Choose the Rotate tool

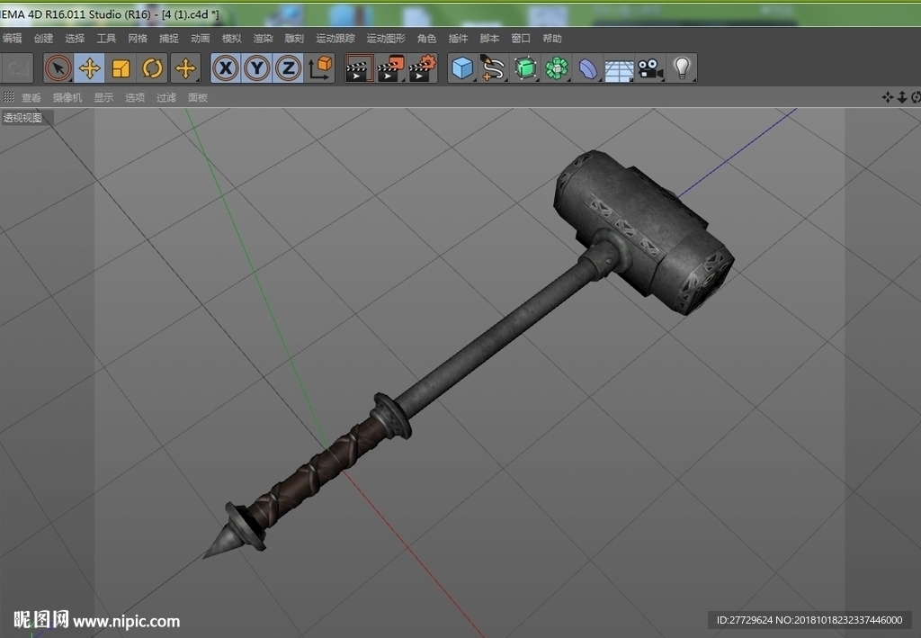pos(152,68)
